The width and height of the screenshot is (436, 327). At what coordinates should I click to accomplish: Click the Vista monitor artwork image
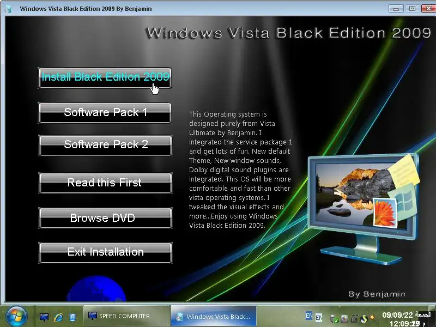tap(364, 209)
